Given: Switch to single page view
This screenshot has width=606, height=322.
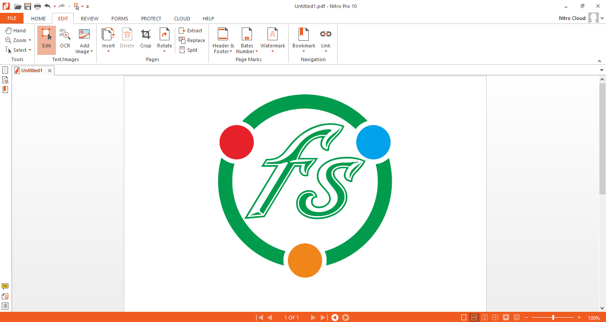Looking at the screenshot, I should coord(464,318).
